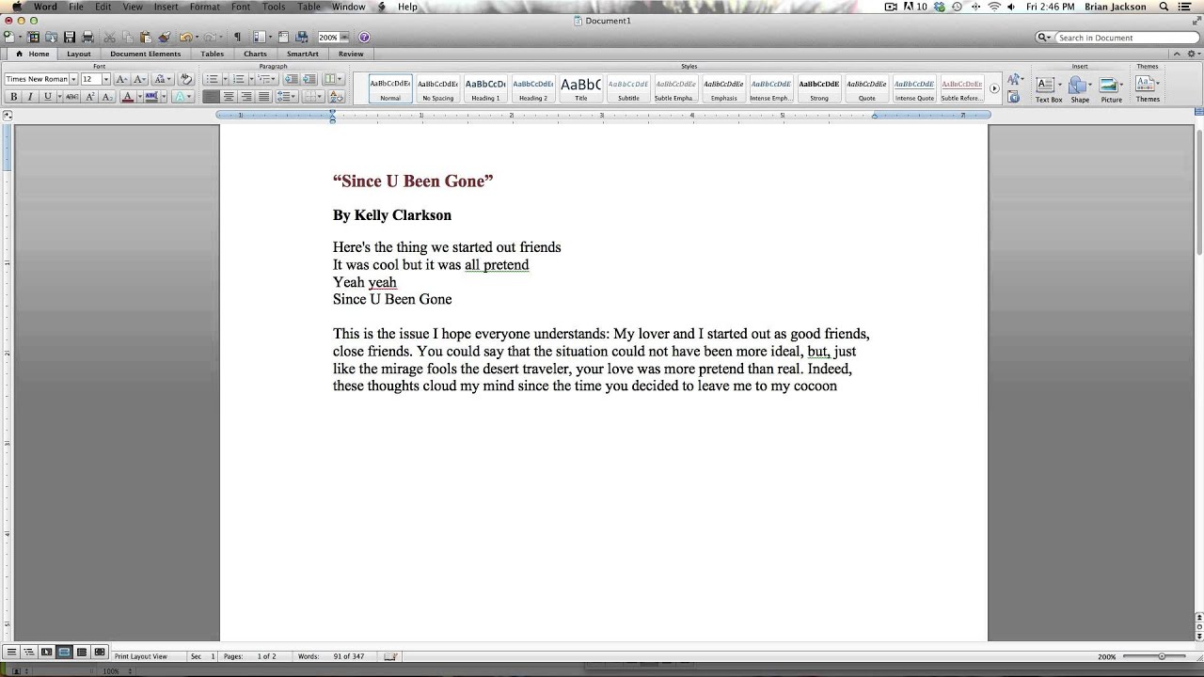Click the Clear Formatting eraser icon
1204x677 pixels.
pyautogui.click(x=185, y=79)
